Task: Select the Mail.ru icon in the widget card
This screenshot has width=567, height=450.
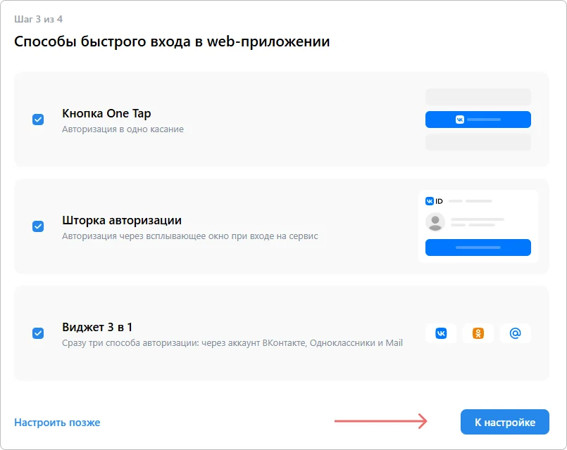Action: pyautogui.click(x=516, y=333)
